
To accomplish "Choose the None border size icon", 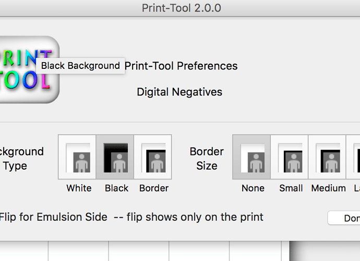I will (251, 153).
